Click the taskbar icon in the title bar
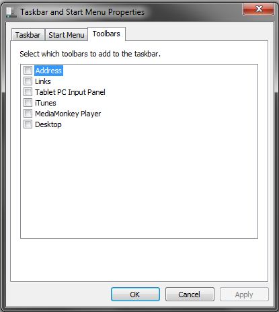The image size is (279, 312). point(11,12)
